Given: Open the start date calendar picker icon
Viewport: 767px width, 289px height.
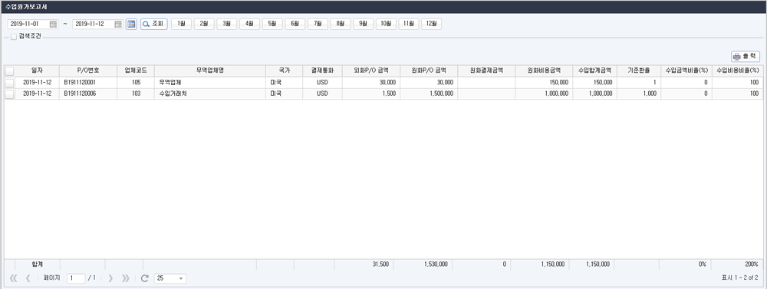Looking at the screenshot, I should click(53, 25).
